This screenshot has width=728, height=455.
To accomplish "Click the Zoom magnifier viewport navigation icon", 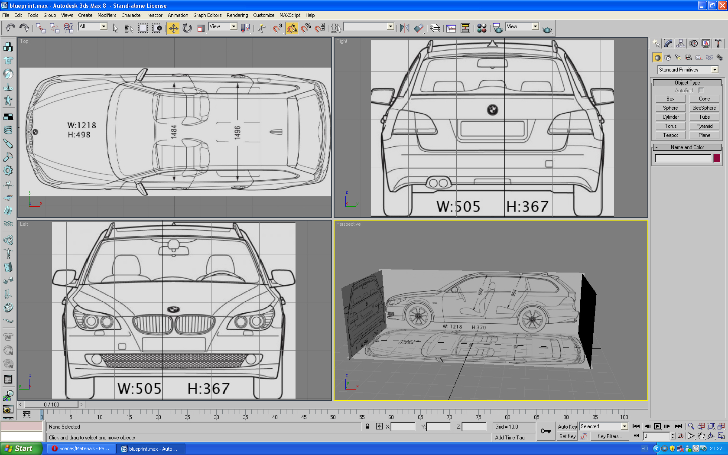I will (691, 426).
